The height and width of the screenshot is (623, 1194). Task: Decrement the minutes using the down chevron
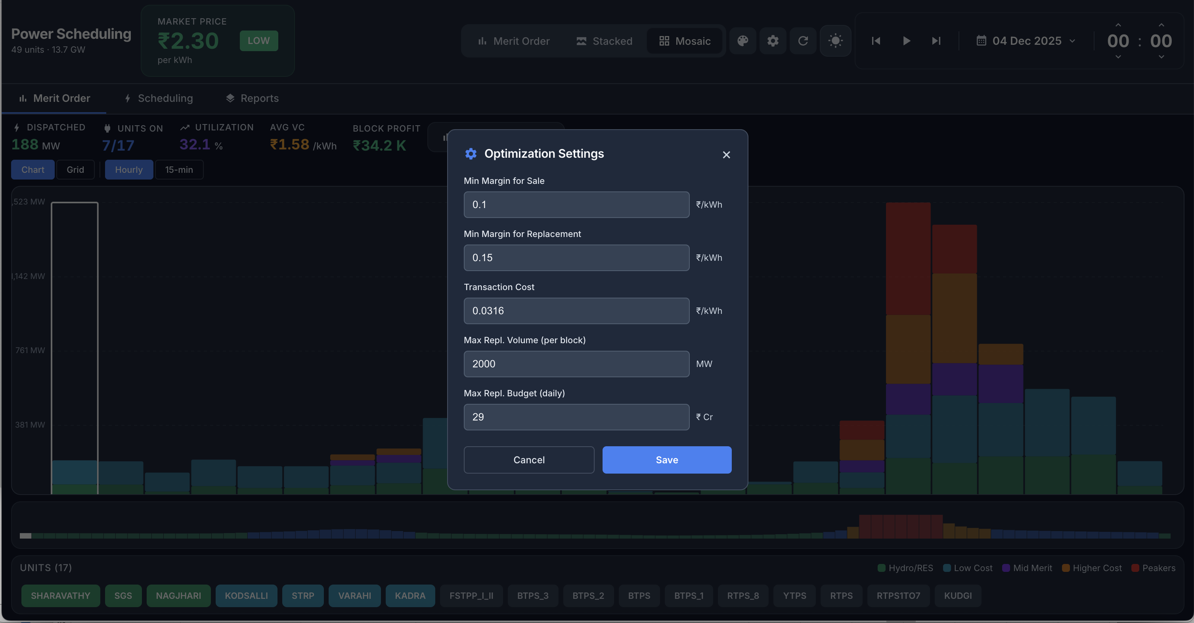(1161, 57)
